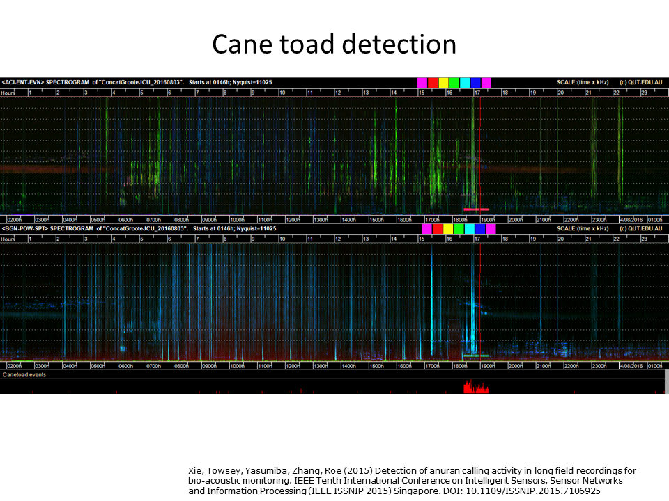Click the red swatch in the bottom spectrogram legend
This screenshot has width=669, height=501.
tap(438, 229)
